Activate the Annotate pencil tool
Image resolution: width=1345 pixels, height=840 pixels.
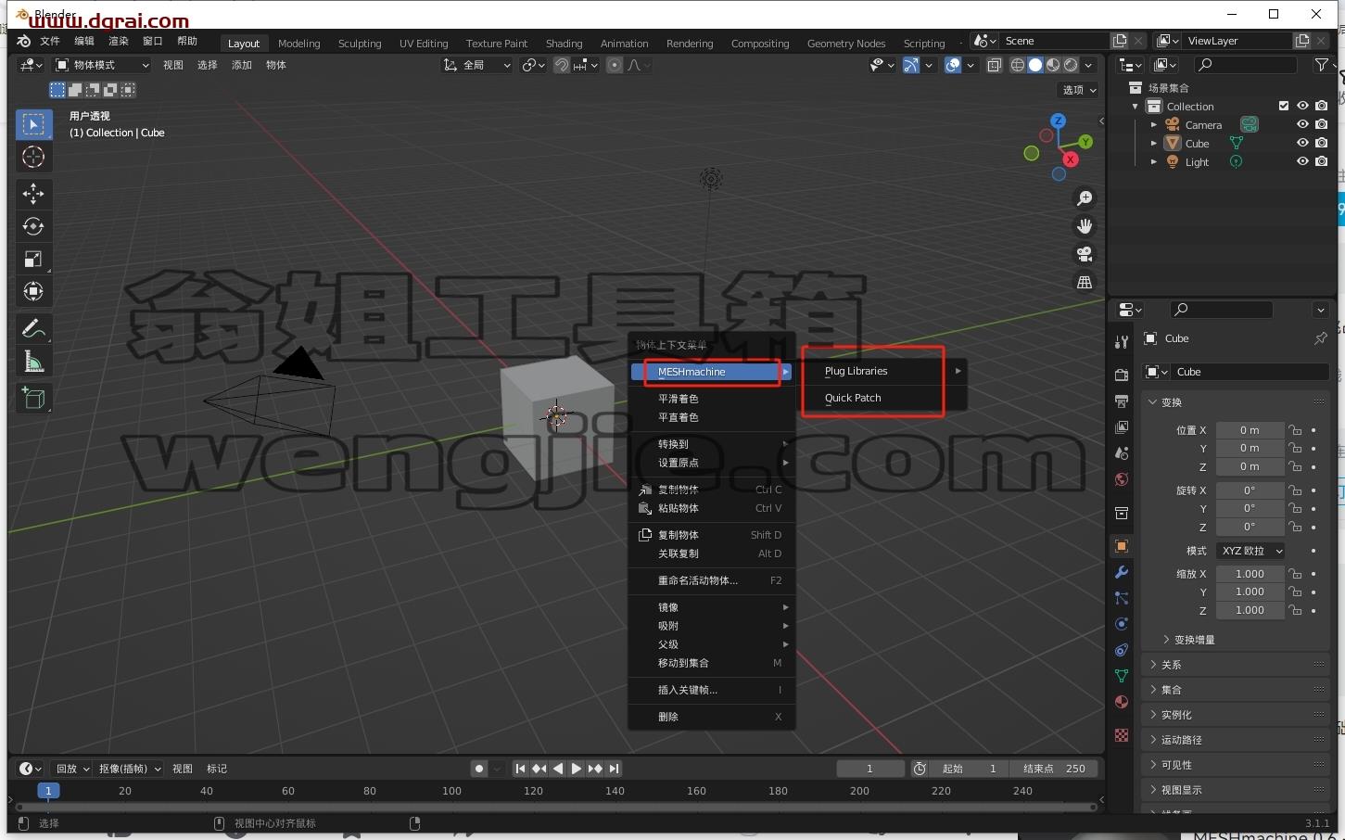(x=33, y=329)
